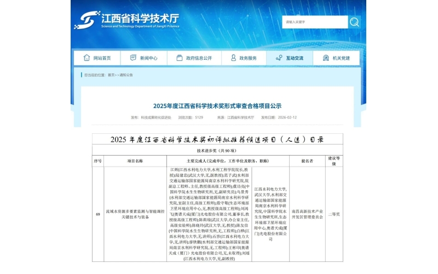Viewport: 438px width, 274px height.
Task: Click the table heading 2025年度江西省科学技术奖初评拟推荐候选项目
Action: coord(217,139)
